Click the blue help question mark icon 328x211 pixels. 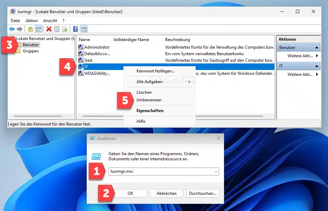[75, 29]
